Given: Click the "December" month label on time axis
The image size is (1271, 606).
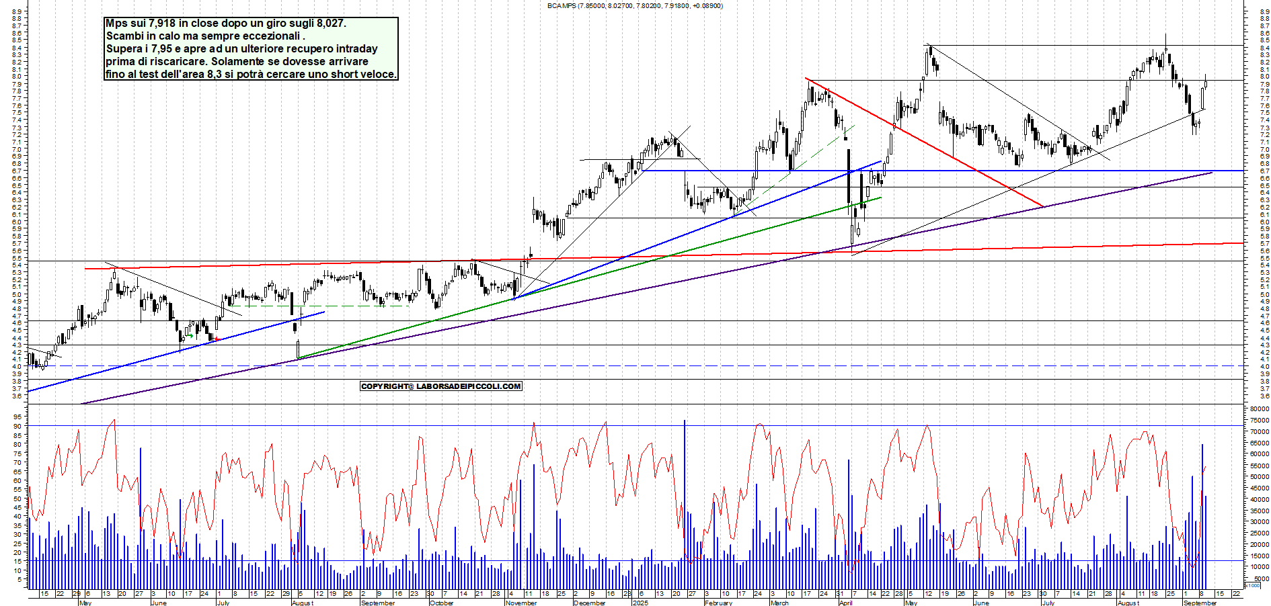Looking at the screenshot, I should coord(590,603).
